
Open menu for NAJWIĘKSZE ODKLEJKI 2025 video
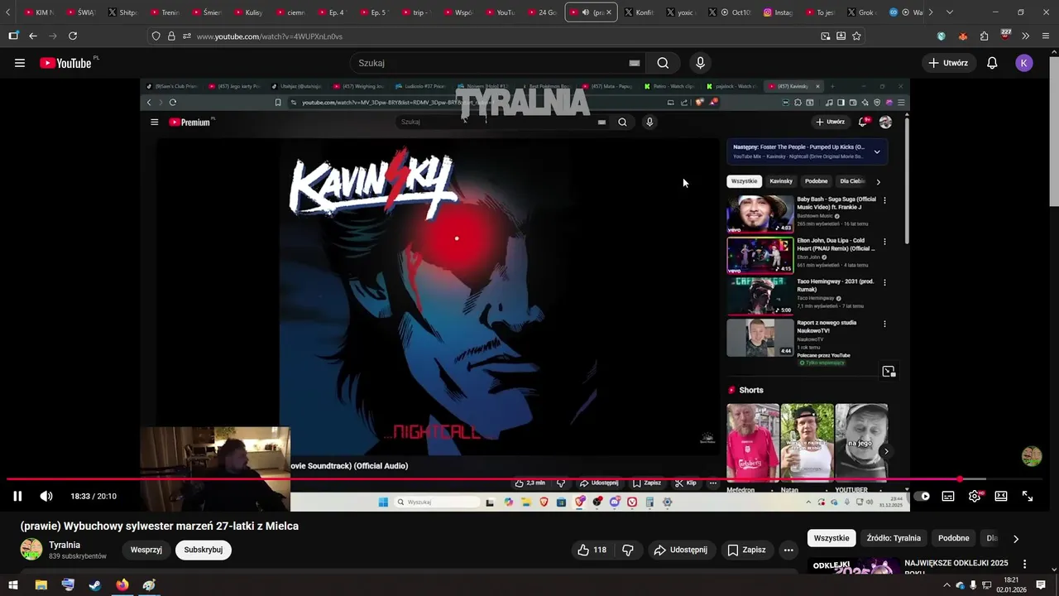click(x=1024, y=565)
